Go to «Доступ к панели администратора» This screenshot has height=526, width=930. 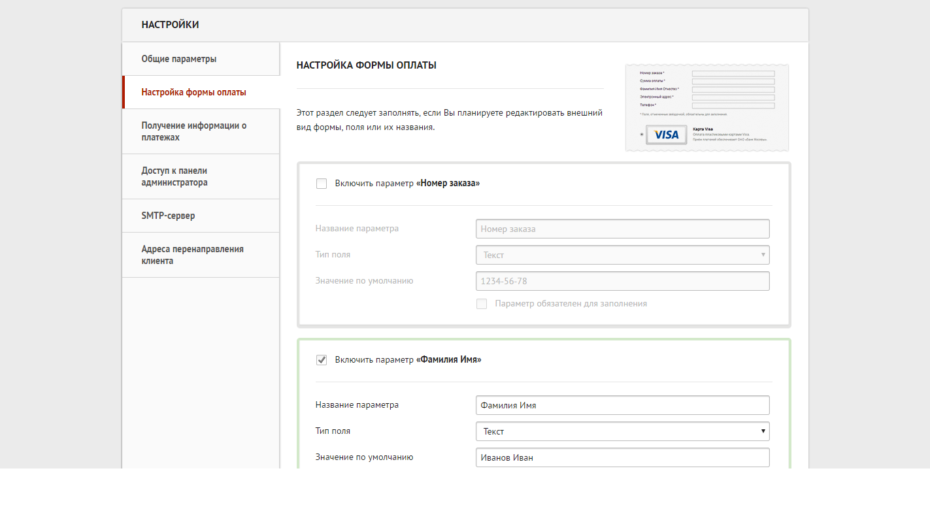coord(174,176)
